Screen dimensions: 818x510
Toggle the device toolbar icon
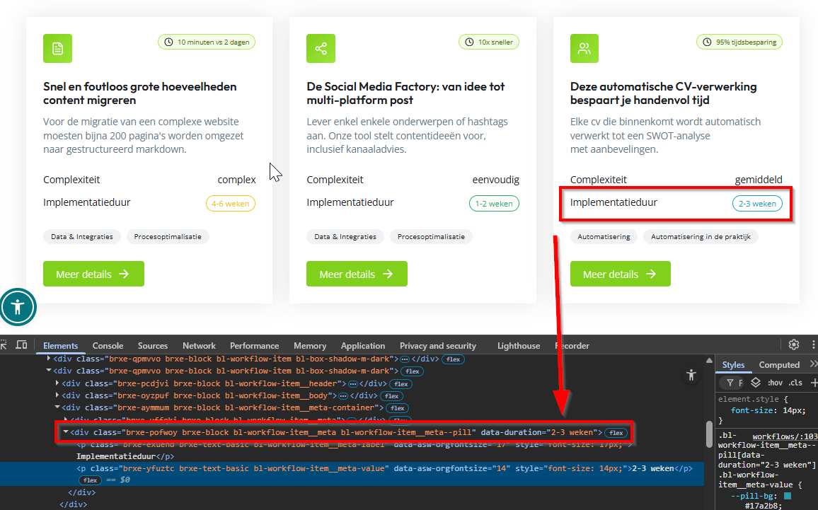(21, 345)
